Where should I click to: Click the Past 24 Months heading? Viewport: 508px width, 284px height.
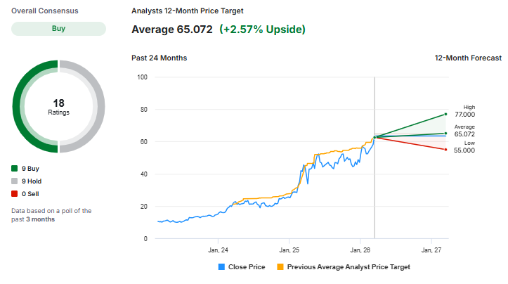[159, 58]
